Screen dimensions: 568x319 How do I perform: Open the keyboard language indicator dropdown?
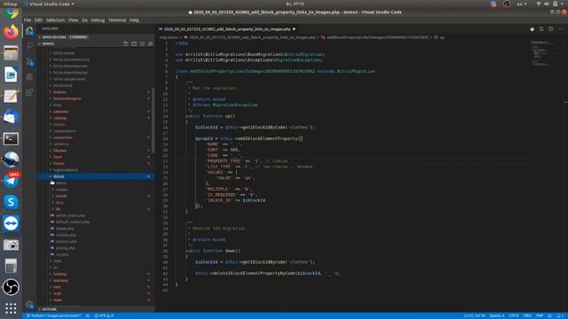click(522, 4)
